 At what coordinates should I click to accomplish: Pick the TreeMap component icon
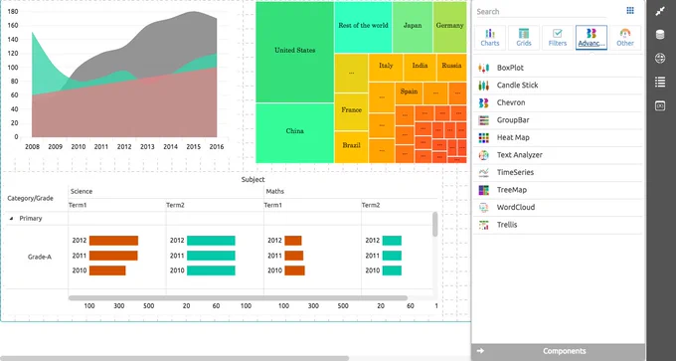click(484, 190)
